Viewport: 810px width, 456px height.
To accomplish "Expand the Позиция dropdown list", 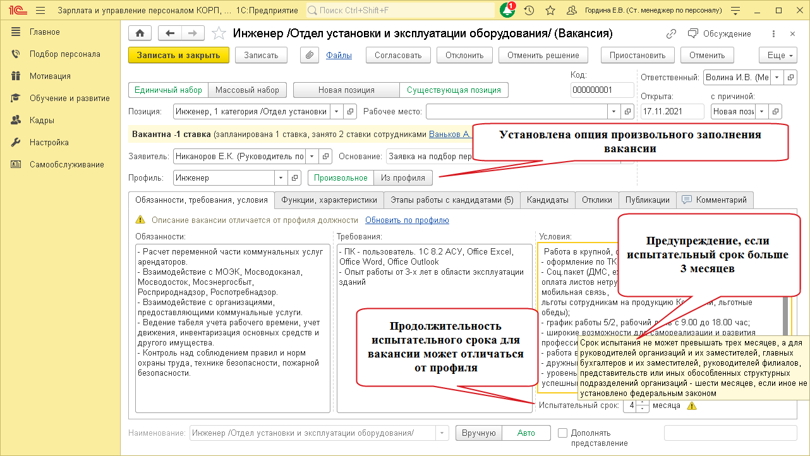I will (x=337, y=111).
